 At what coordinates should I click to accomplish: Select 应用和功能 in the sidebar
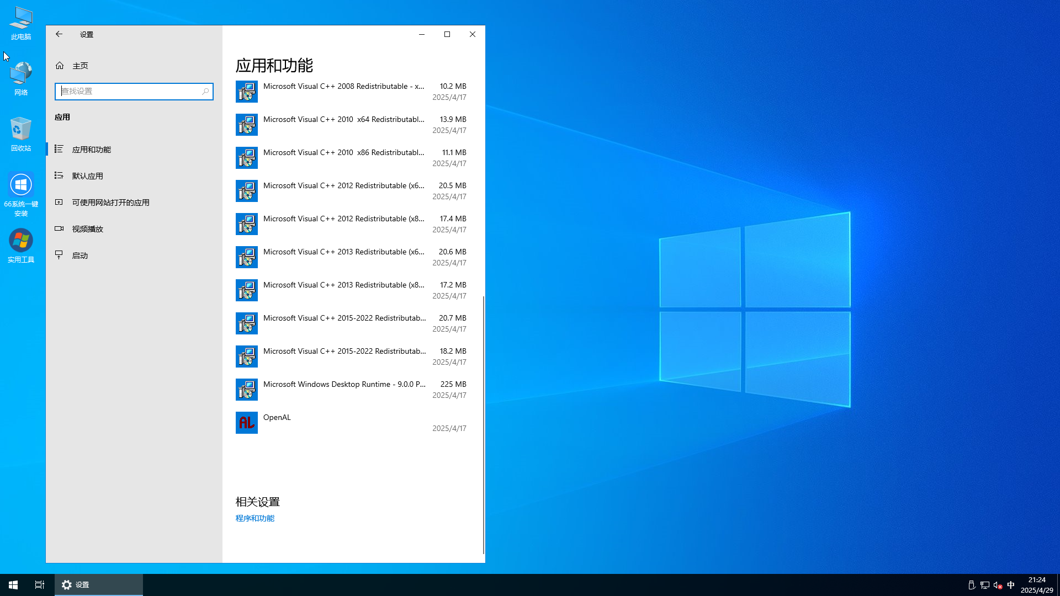(x=134, y=150)
